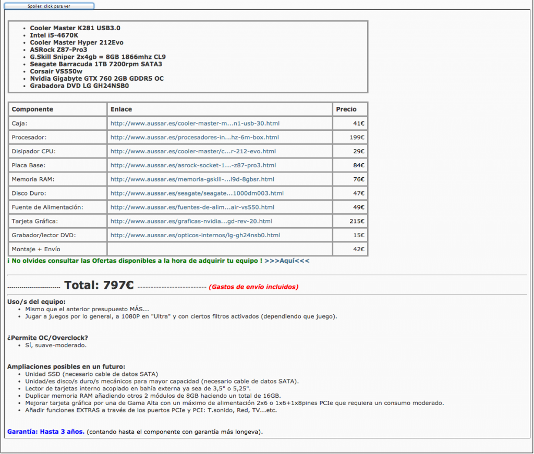Click the 'Disipador CPU:' component cell
Image resolution: width=534 pixels, height=454 pixels.
pos(57,151)
